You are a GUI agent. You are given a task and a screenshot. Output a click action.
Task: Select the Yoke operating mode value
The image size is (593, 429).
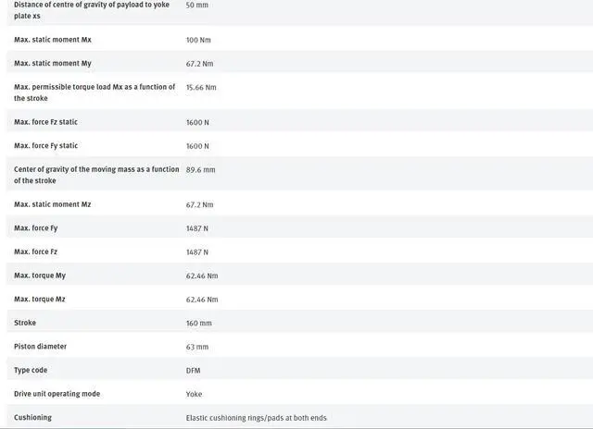click(194, 394)
